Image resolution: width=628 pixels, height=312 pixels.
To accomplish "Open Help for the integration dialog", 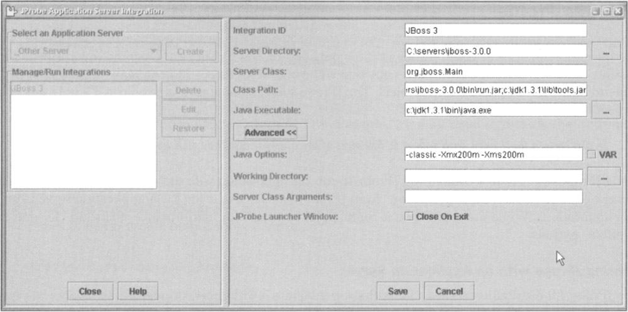I will tap(138, 291).
